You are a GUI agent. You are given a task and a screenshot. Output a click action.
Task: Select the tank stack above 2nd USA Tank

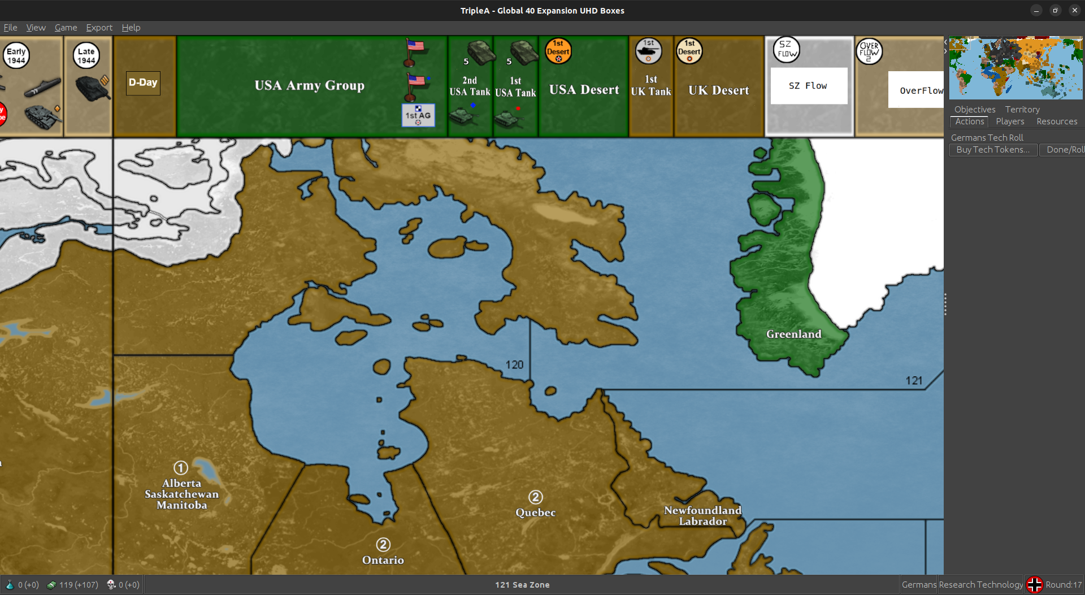pyautogui.click(x=480, y=52)
